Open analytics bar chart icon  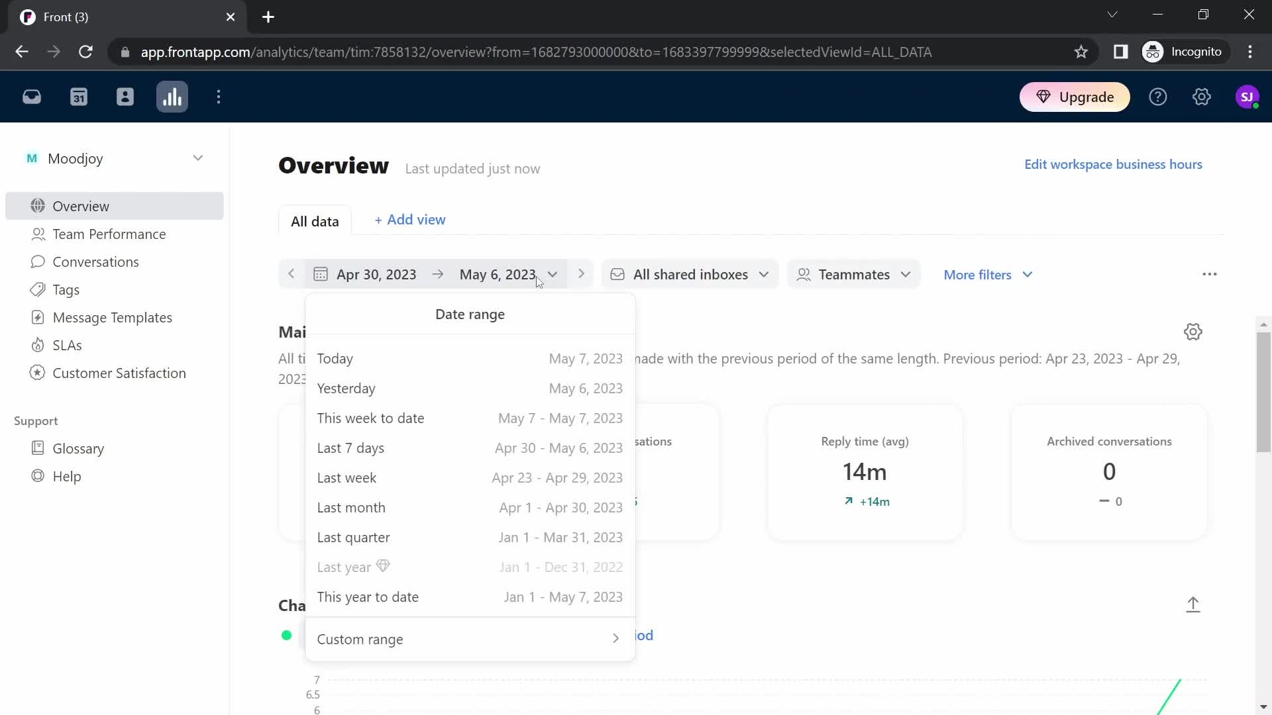coord(173,97)
